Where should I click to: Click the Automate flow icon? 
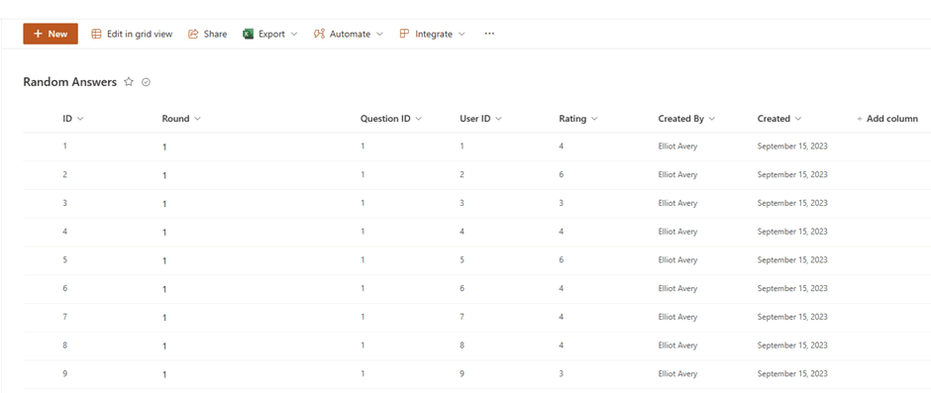(x=319, y=34)
